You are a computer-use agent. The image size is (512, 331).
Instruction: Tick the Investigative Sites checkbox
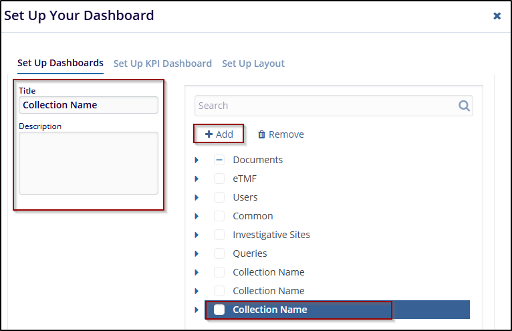coord(219,235)
